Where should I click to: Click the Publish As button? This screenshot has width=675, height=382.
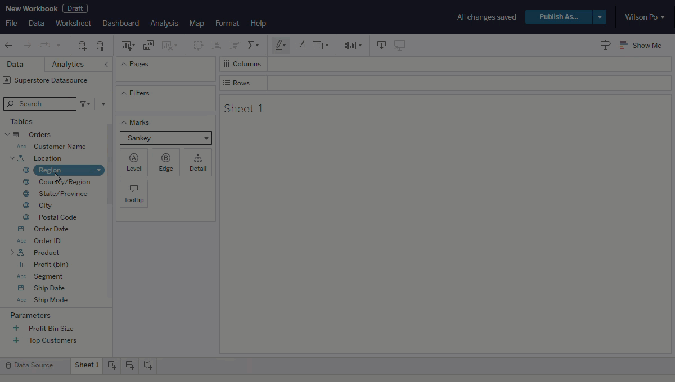point(559,17)
